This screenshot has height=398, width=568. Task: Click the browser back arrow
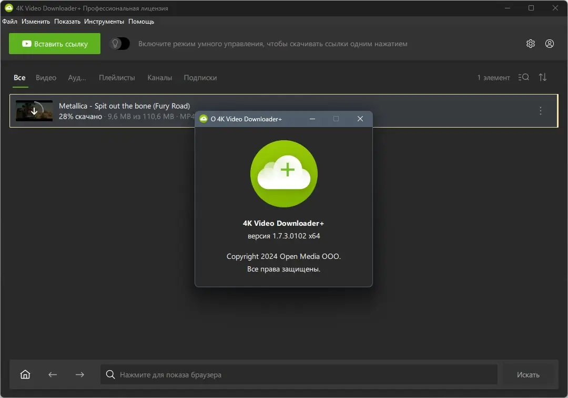53,374
